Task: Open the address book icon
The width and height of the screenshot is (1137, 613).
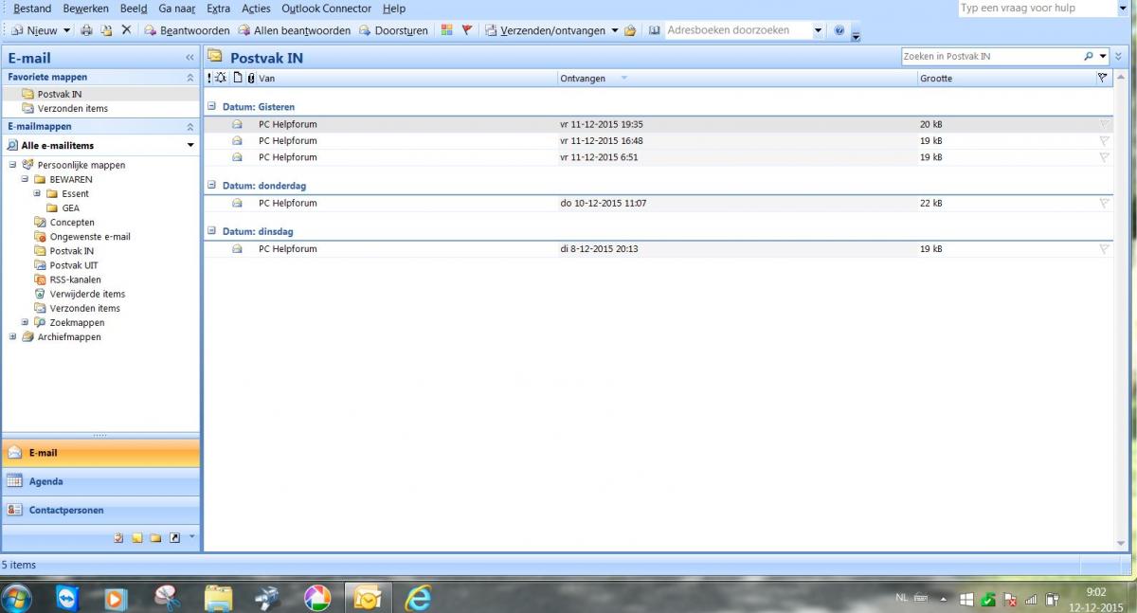Action: [x=654, y=30]
